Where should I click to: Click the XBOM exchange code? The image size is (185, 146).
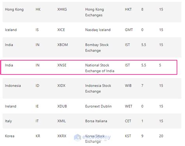[x=62, y=45]
